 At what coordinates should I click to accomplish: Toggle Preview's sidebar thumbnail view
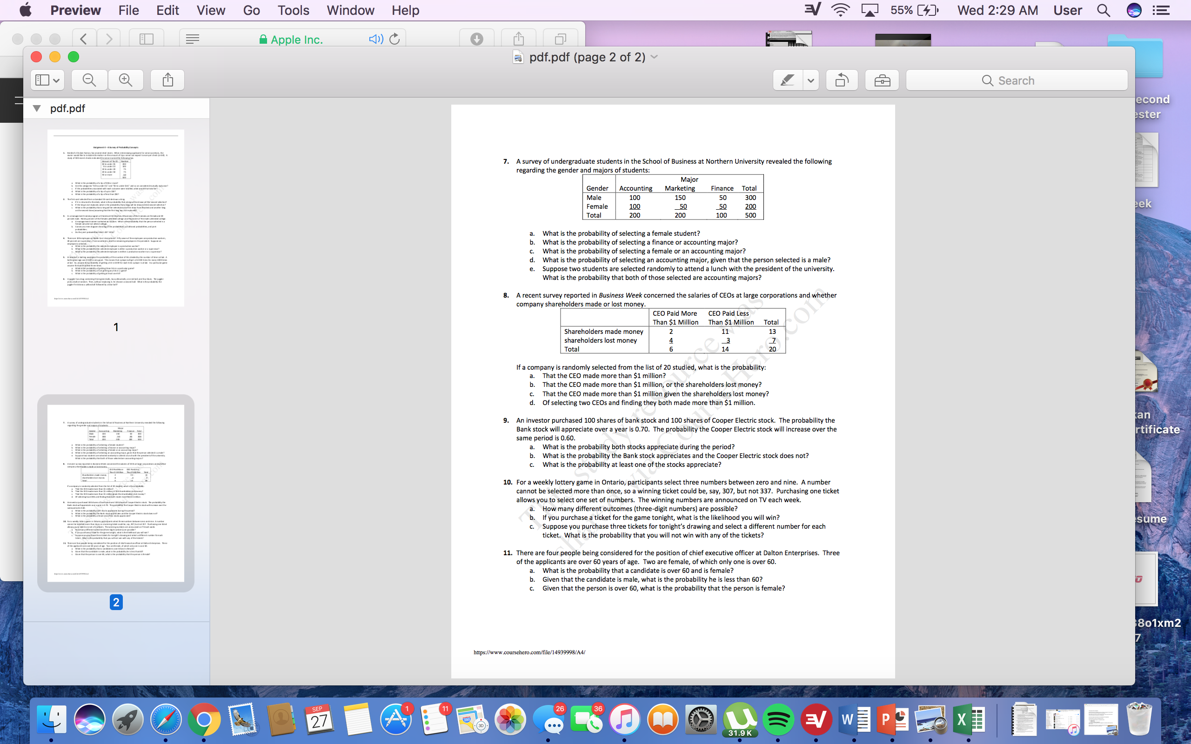pyautogui.click(x=47, y=80)
